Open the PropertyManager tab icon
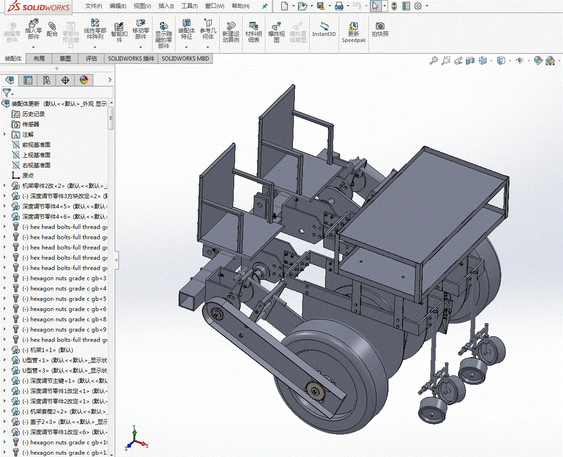Image resolution: width=563 pixels, height=457 pixels. tap(28, 80)
